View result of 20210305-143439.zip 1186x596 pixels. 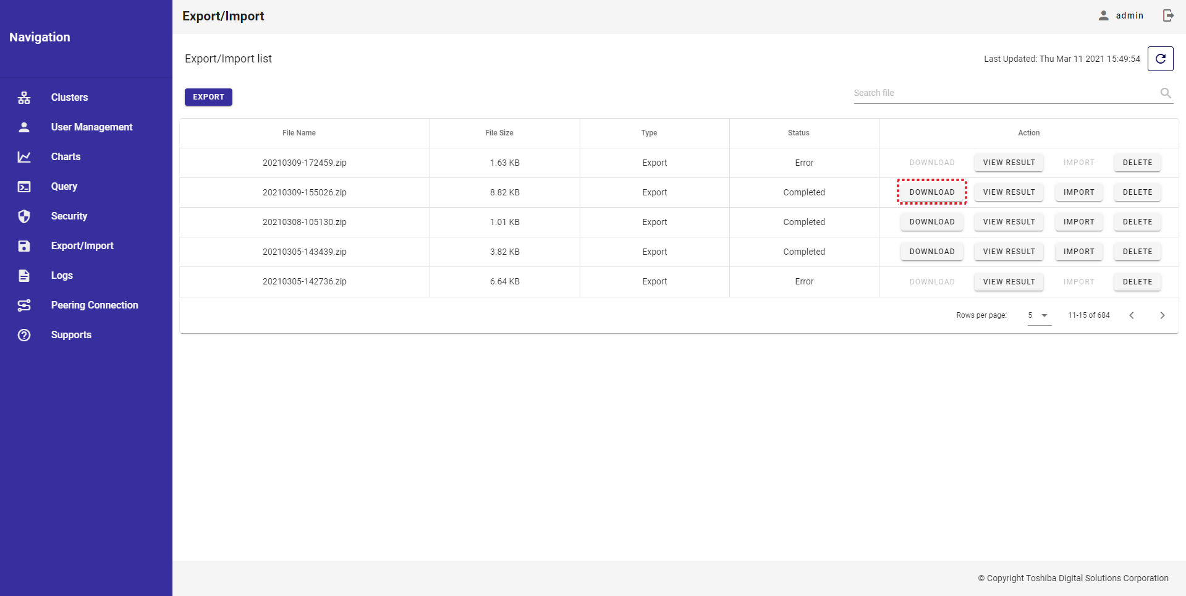pyautogui.click(x=1009, y=252)
